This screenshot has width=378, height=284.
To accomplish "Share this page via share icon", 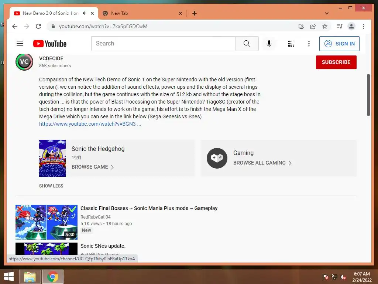I will (x=313, y=26).
